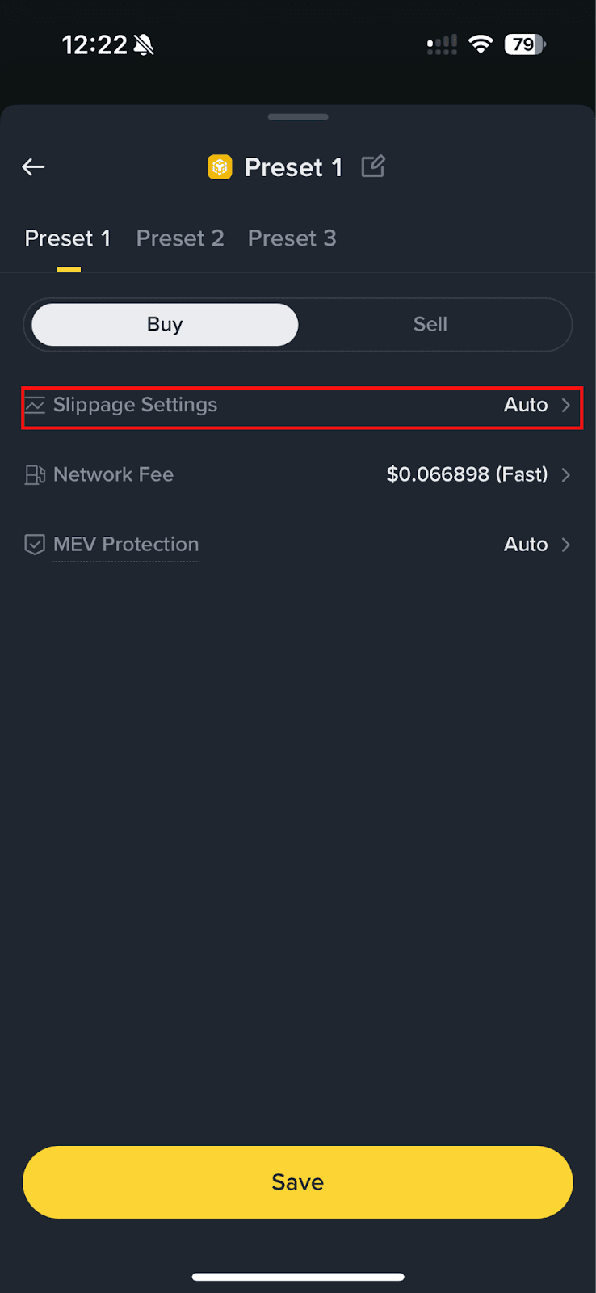
Task: Switch the trade toggle to Sell
Action: (430, 324)
